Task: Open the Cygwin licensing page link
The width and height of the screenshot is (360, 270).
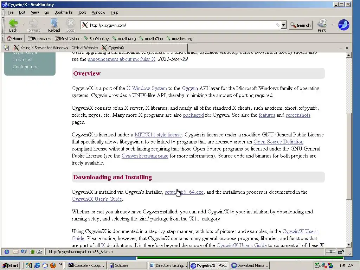Action: pyautogui.click(x=145, y=156)
